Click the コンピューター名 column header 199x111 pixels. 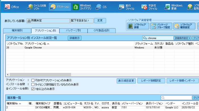73,104
